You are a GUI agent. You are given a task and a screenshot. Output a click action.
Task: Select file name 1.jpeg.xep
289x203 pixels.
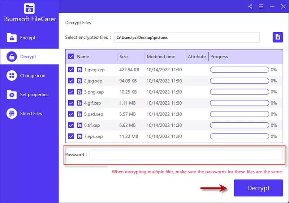[x=94, y=70]
